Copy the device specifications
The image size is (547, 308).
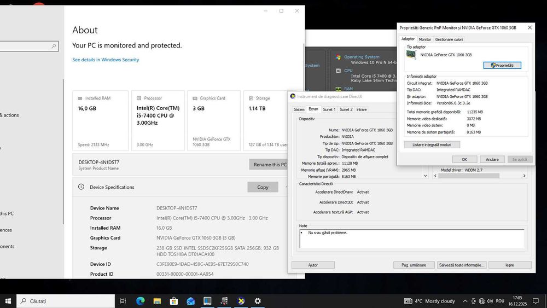tap(263, 187)
